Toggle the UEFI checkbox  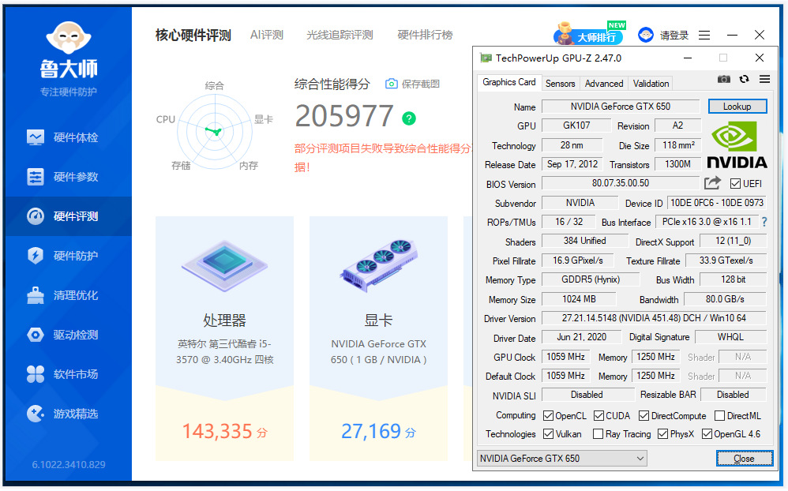(736, 184)
